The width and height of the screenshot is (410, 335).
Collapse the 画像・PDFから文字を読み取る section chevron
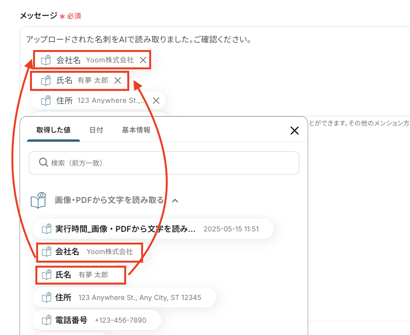click(175, 201)
